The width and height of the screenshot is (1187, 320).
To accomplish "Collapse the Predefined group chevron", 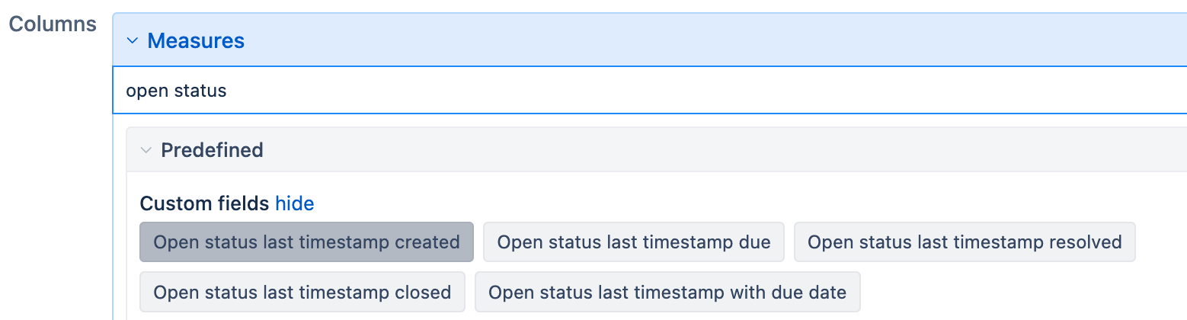I will 146,150.
